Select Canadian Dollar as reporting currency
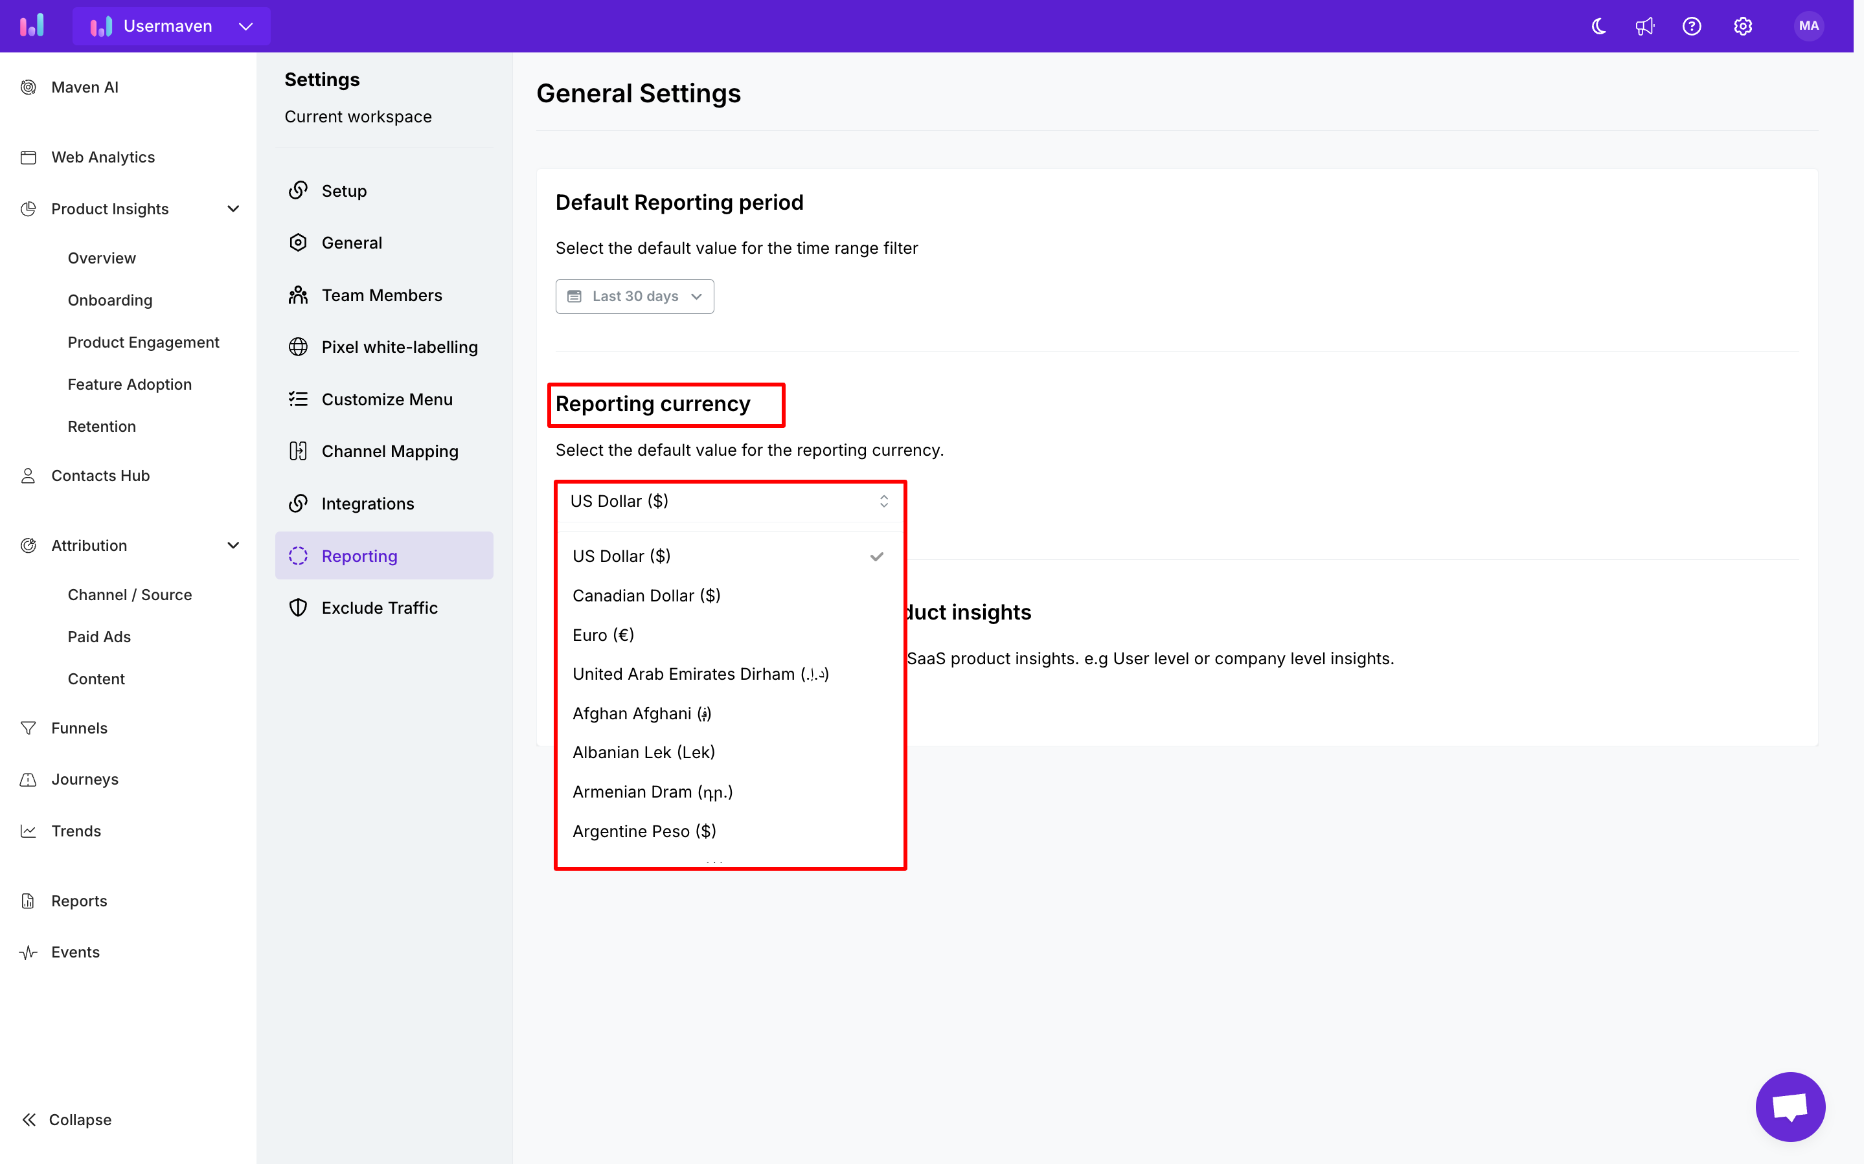Image resolution: width=1864 pixels, height=1164 pixels. 646,594
